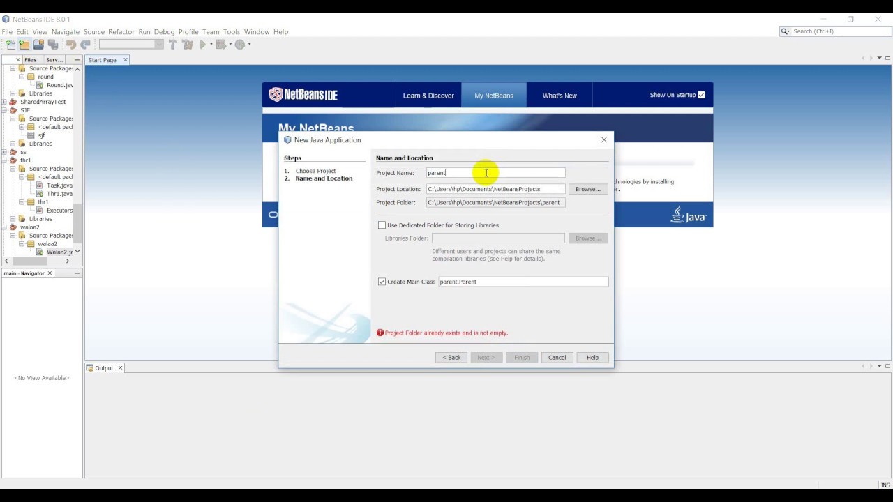Image resolution: width=893 pixels, height=502 pixels.
Task: Expand the ss project node
Action: tap(4, 152)
